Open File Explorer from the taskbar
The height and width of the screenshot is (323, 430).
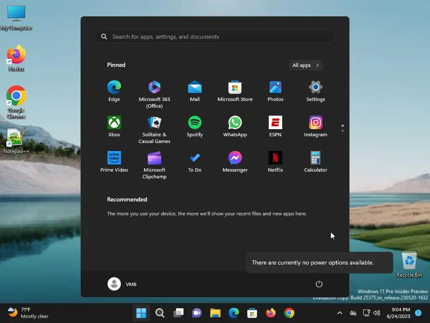(215, 313)
